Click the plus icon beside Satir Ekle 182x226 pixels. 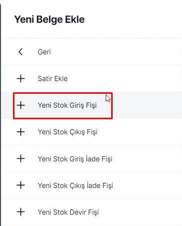(21, 78)
